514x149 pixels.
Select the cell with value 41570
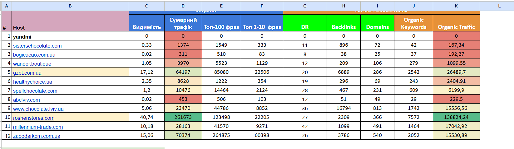click(221, 126)
